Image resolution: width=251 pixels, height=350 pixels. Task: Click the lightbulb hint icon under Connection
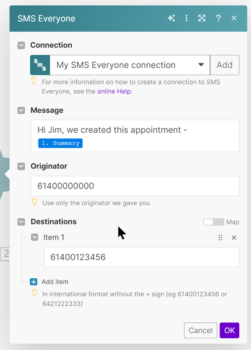tap(34, 81)
